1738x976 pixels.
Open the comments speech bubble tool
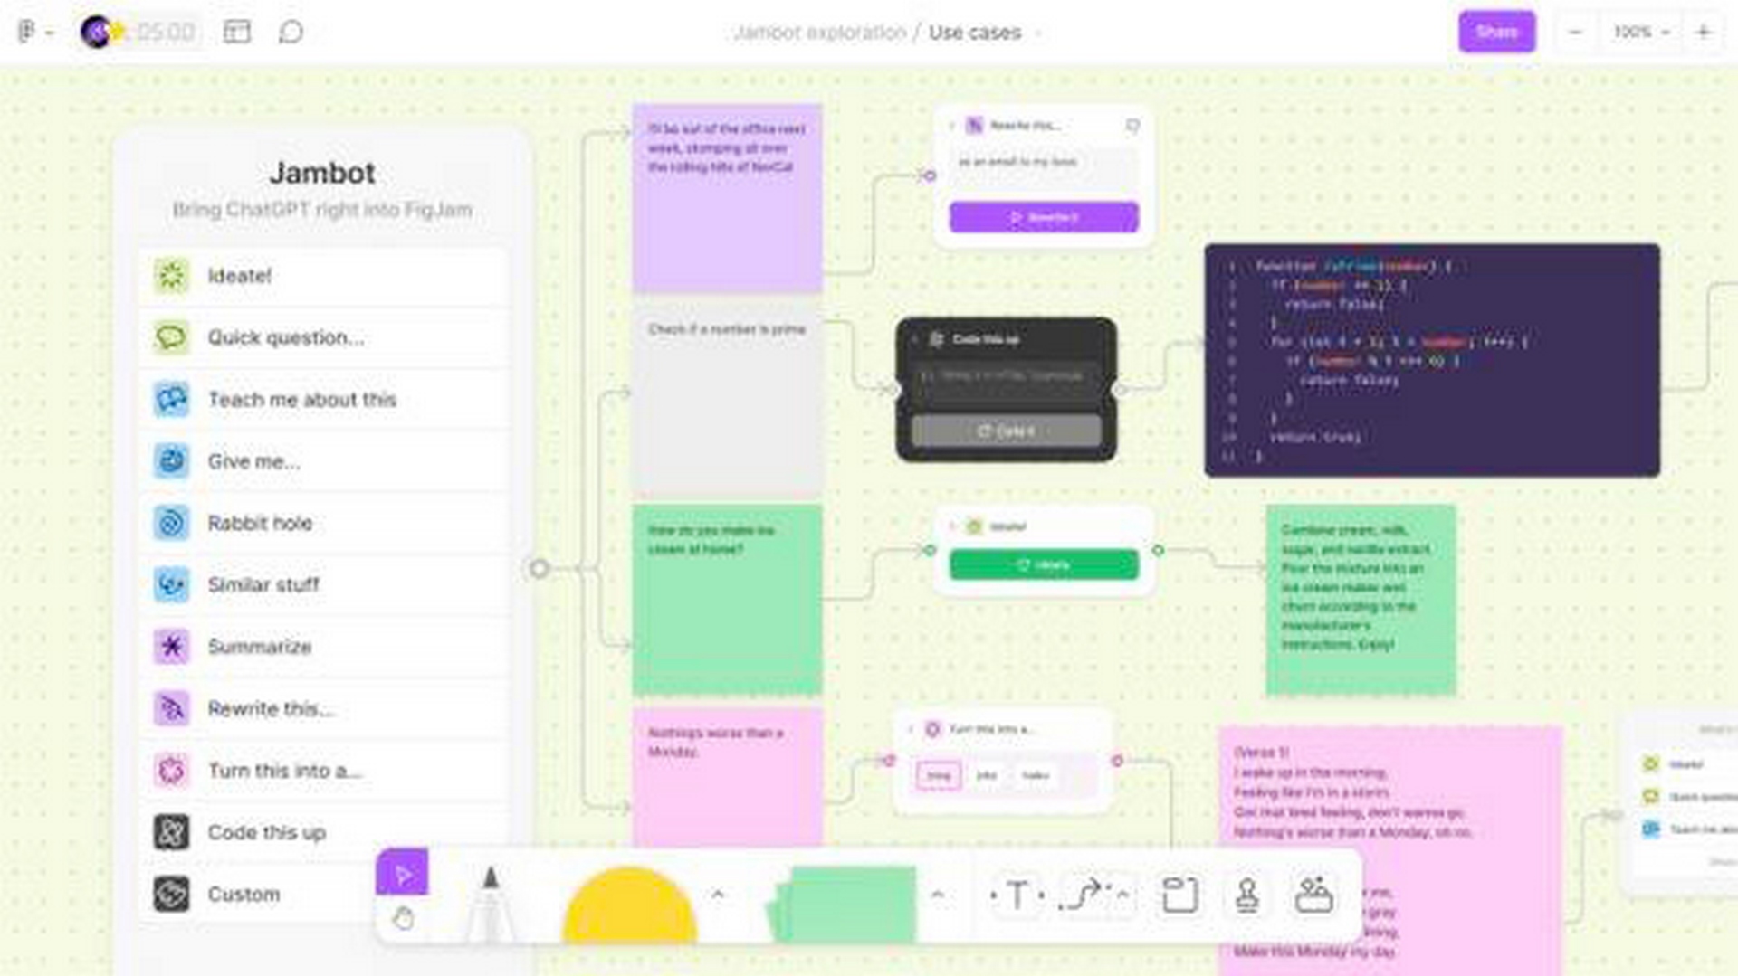click(291, 33)
